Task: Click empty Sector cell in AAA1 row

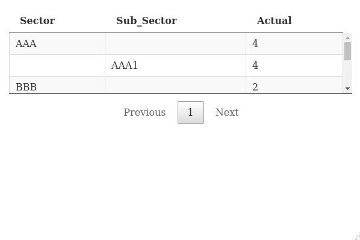Action: pyautogui.click(x=57, y=66)
